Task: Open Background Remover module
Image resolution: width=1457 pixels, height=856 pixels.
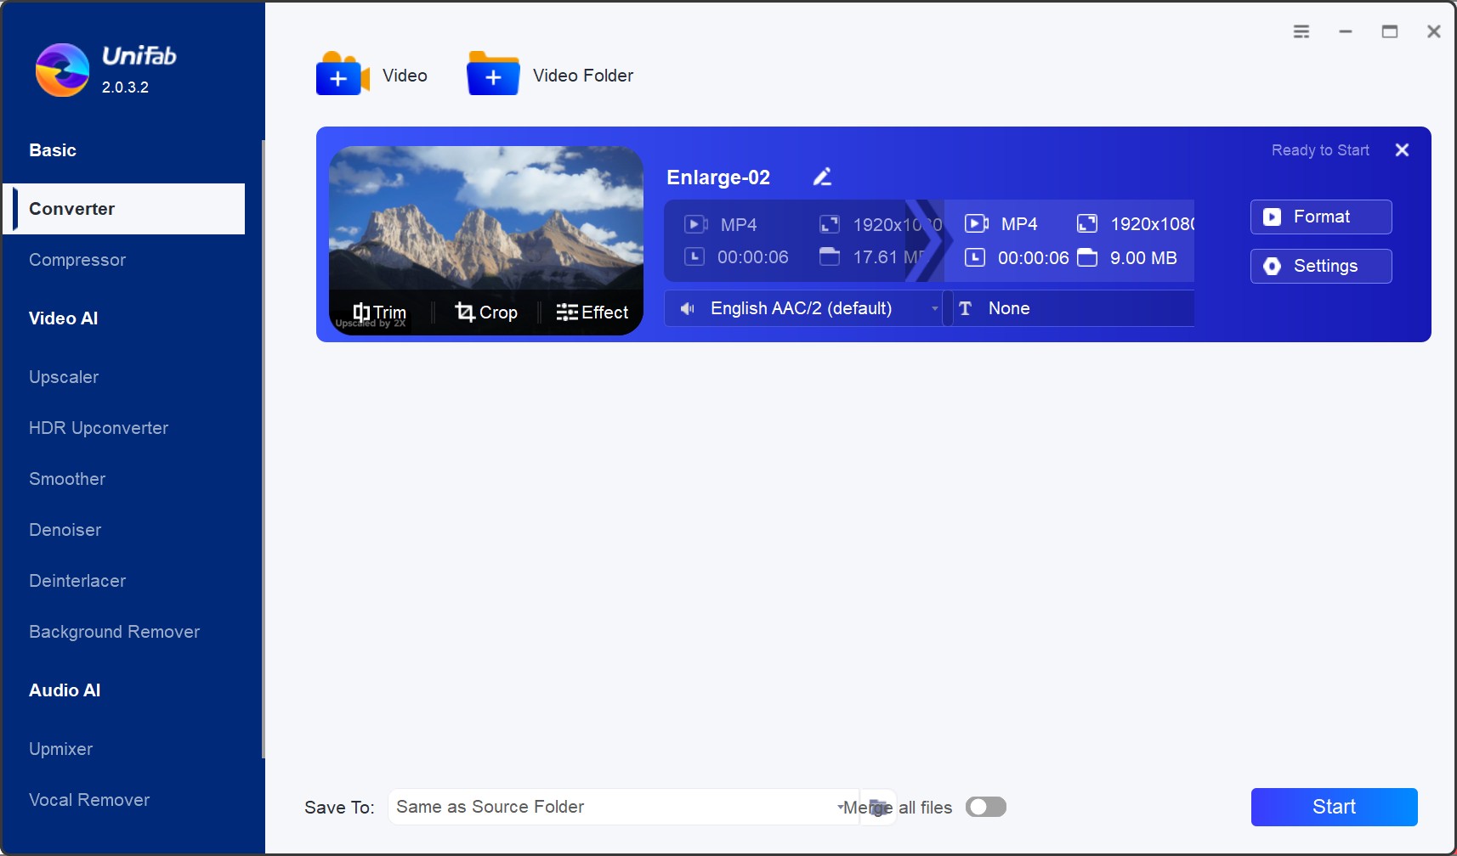Action: click(x=114, y=632)
